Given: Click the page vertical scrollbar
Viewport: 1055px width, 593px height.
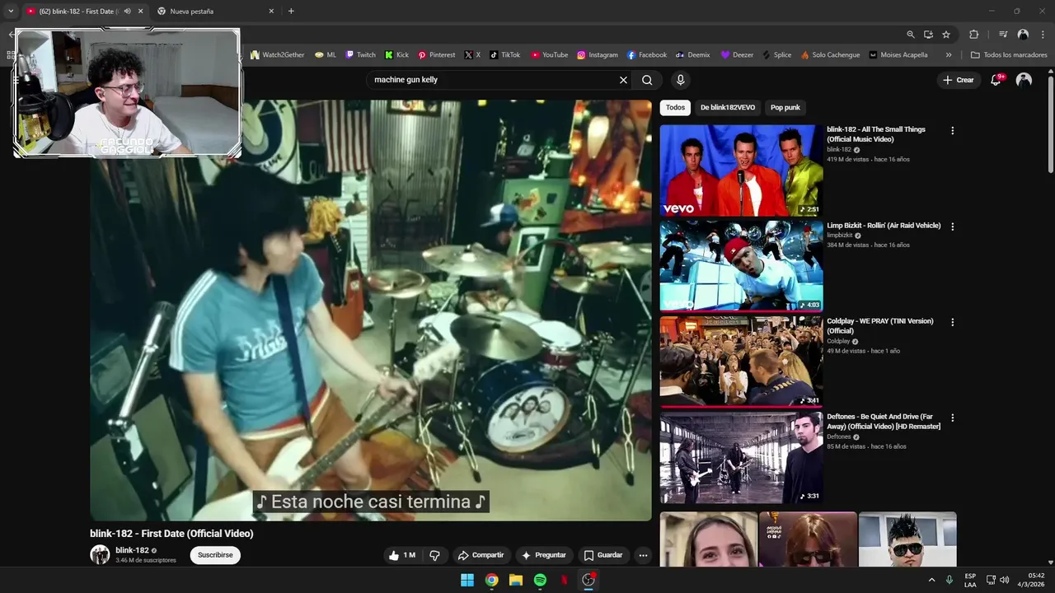Looking at the screenshot, I should (1050, 124).
